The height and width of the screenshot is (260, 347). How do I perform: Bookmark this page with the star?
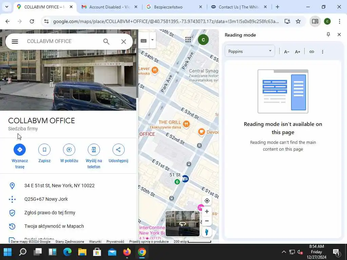pos(298,21)
